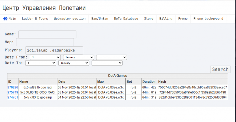The image size is (236, 122).
Task: Click the Map input field
Action: pos(45,42)
